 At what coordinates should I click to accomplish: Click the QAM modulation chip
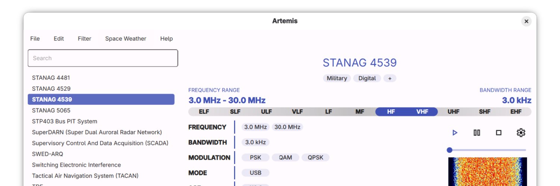coord(286,157)
